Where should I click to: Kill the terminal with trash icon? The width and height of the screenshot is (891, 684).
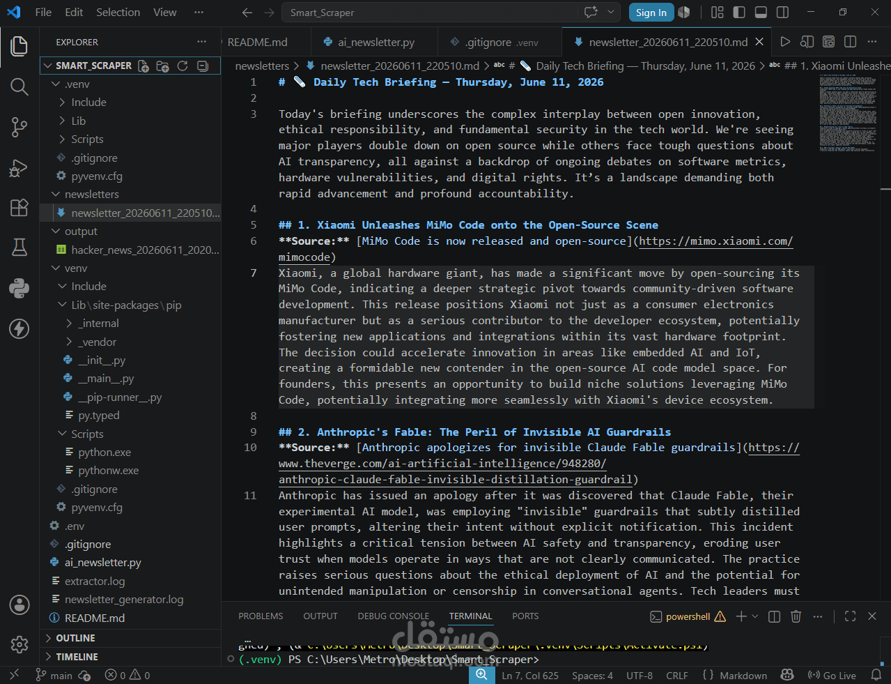pos(796,616)
